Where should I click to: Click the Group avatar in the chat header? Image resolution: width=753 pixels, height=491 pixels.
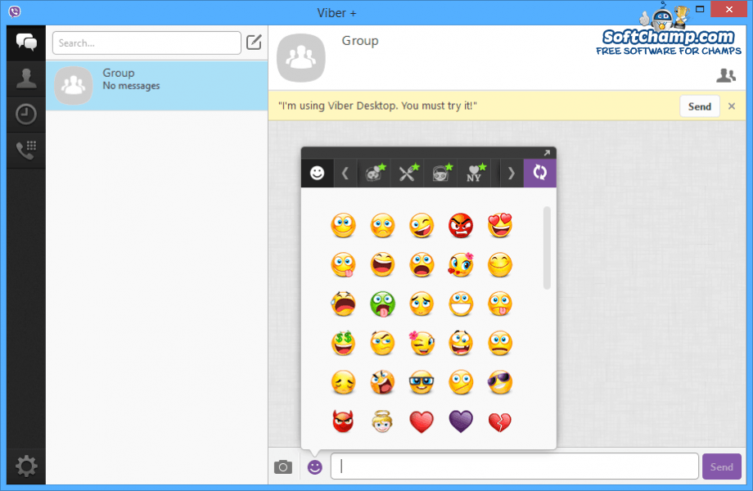[301, 57]
